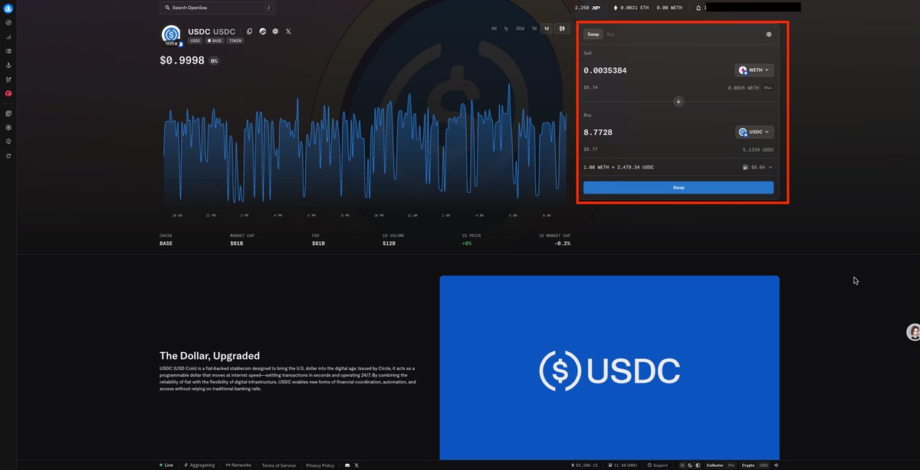Click the USDC tag under title
This screenshot has width=920, height=470.
tap(195, 41)
